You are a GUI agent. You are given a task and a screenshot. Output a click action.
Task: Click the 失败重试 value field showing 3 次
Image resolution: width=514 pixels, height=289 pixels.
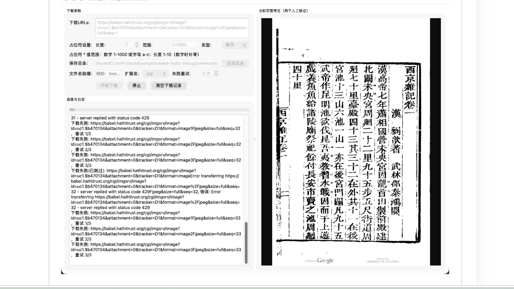[x=207, y=73]
